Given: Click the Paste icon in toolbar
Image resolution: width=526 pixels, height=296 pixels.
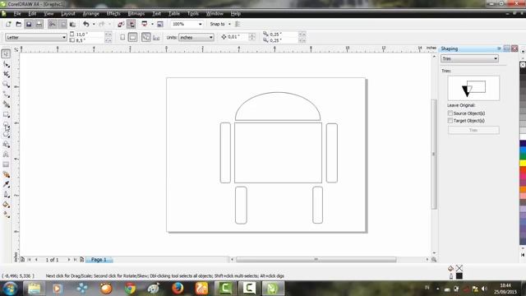Looking at the screenshot, I should [72, 24].
